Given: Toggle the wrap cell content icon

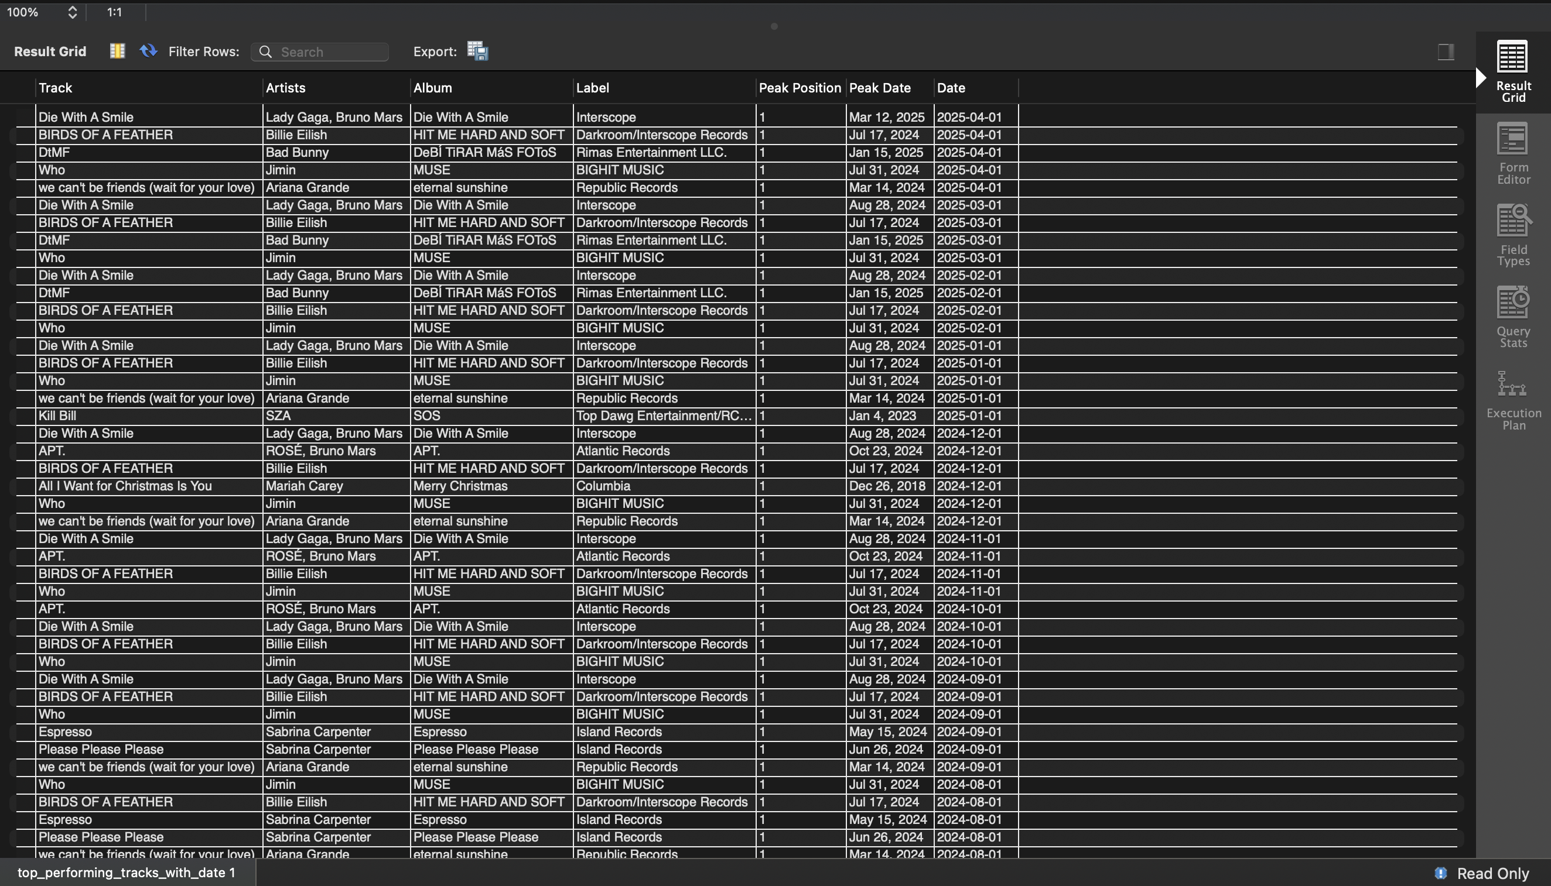Looking at the screenshot, I should click(117, 51).
